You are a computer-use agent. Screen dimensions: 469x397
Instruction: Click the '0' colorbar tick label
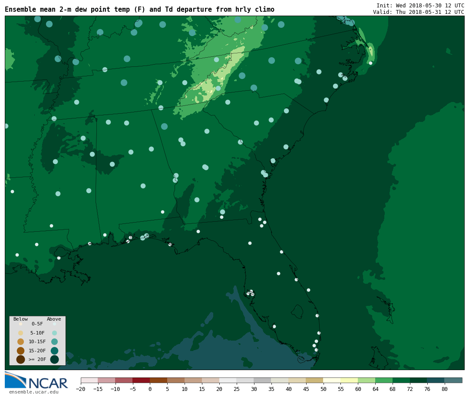[x=150, y=389]
